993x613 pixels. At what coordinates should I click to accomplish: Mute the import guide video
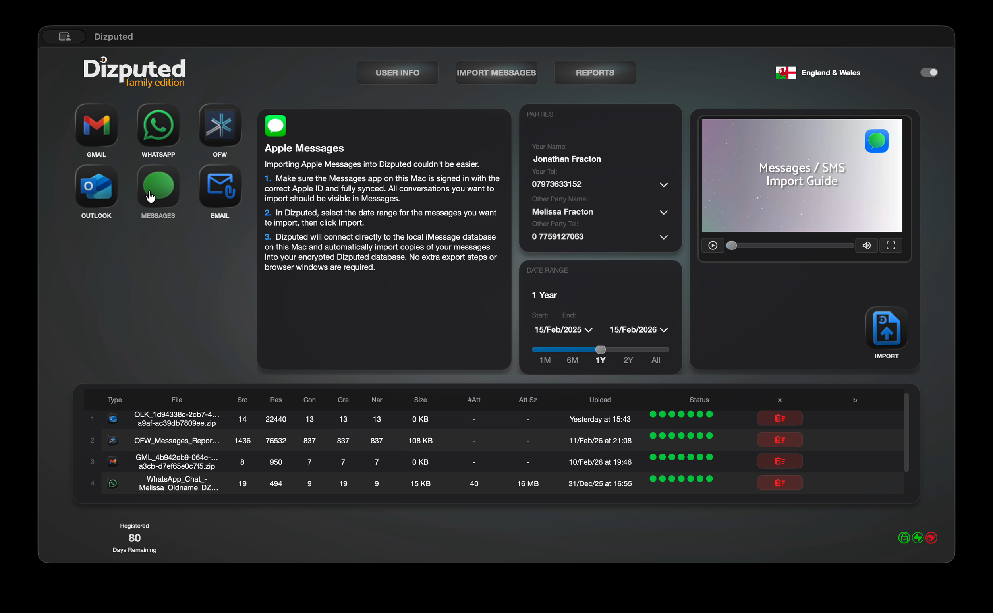pyautogui.click(x=866, y=245)
